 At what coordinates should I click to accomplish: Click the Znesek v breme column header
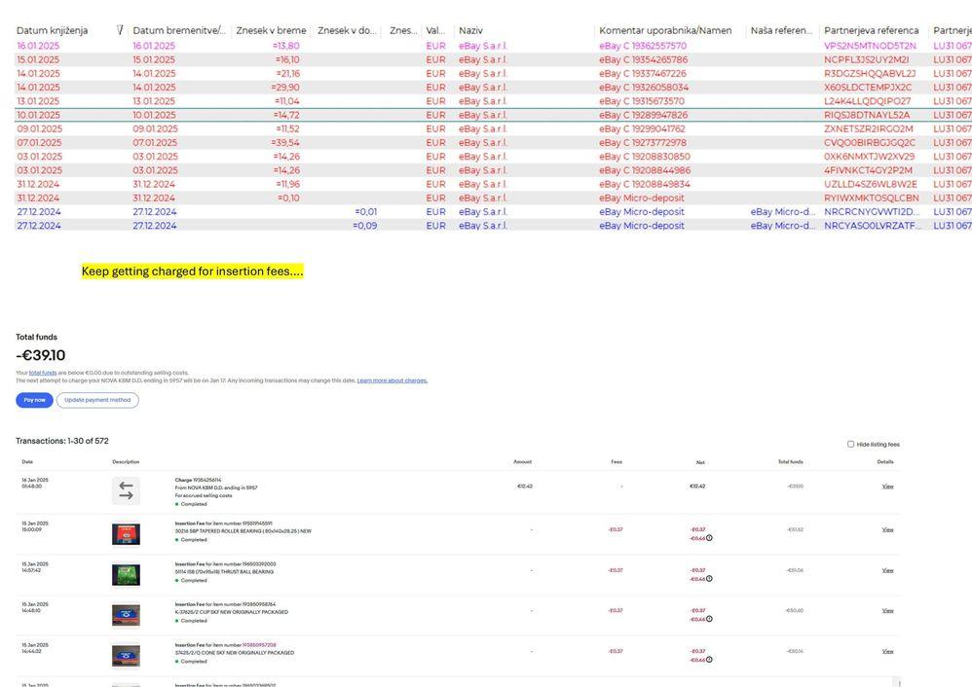point(271,30)
